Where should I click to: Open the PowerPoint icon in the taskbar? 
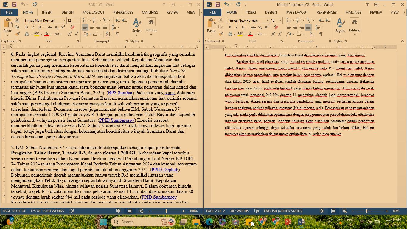(x=288, y=222)
